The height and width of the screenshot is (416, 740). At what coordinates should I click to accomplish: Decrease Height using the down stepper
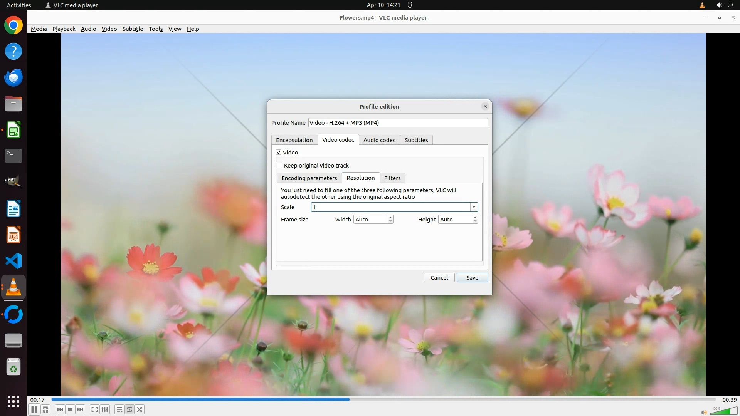pos(475,221)
